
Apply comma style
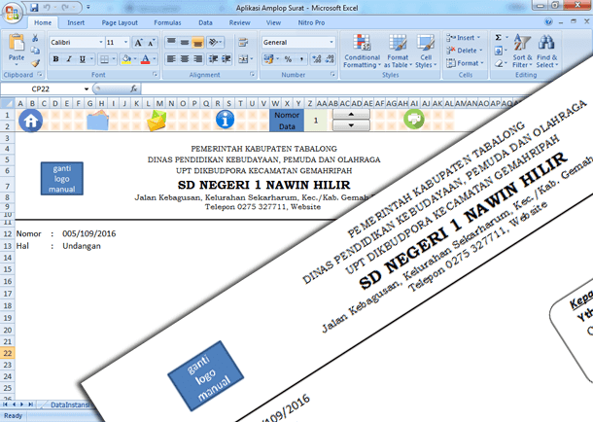(x=301, y=59)
